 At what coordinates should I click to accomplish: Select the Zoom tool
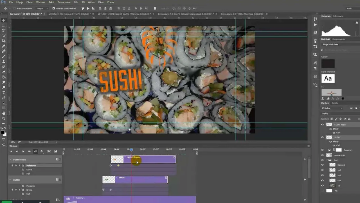coord(4,118)
